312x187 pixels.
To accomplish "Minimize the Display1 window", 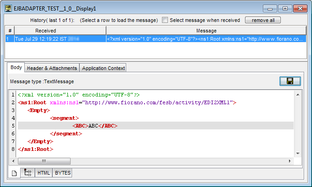I will pyautogui.click(x=272, y=8).
